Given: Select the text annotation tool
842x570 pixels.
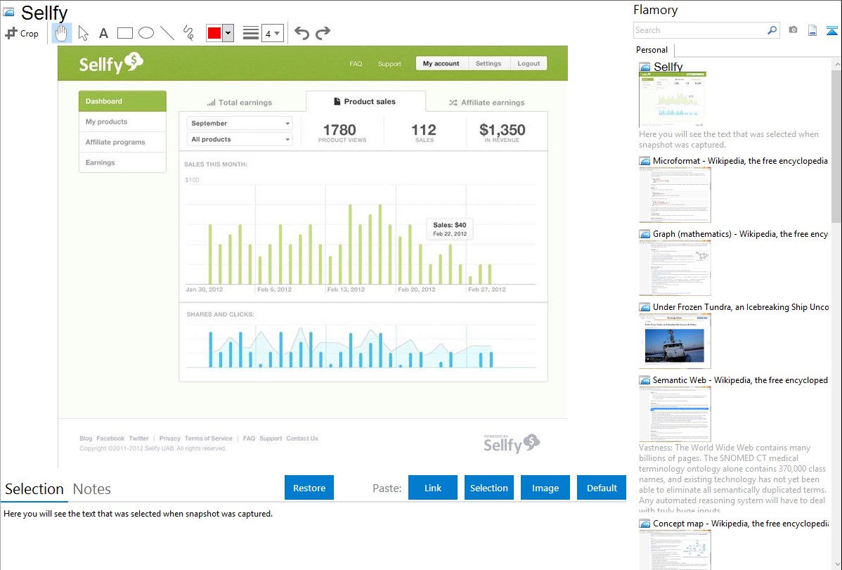Looking at the screenshot, I should [x=103, y=33].
